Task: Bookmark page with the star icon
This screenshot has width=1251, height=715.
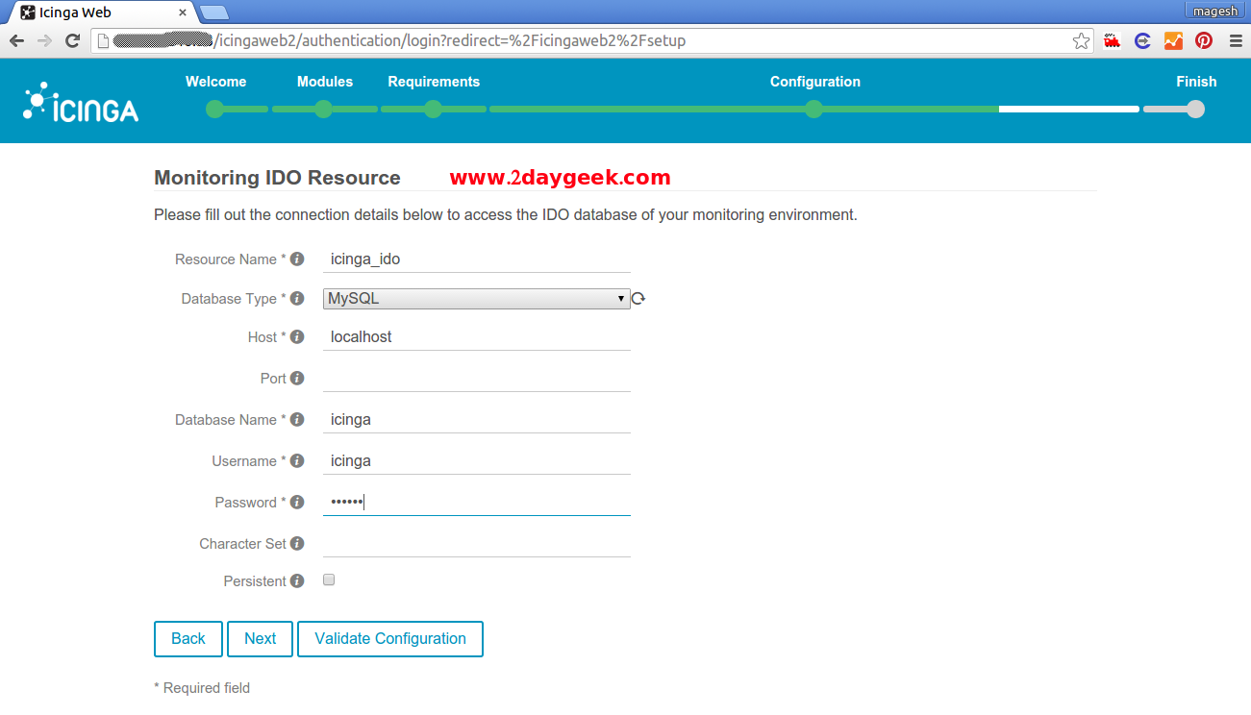Action: [x=1082, y=40]
